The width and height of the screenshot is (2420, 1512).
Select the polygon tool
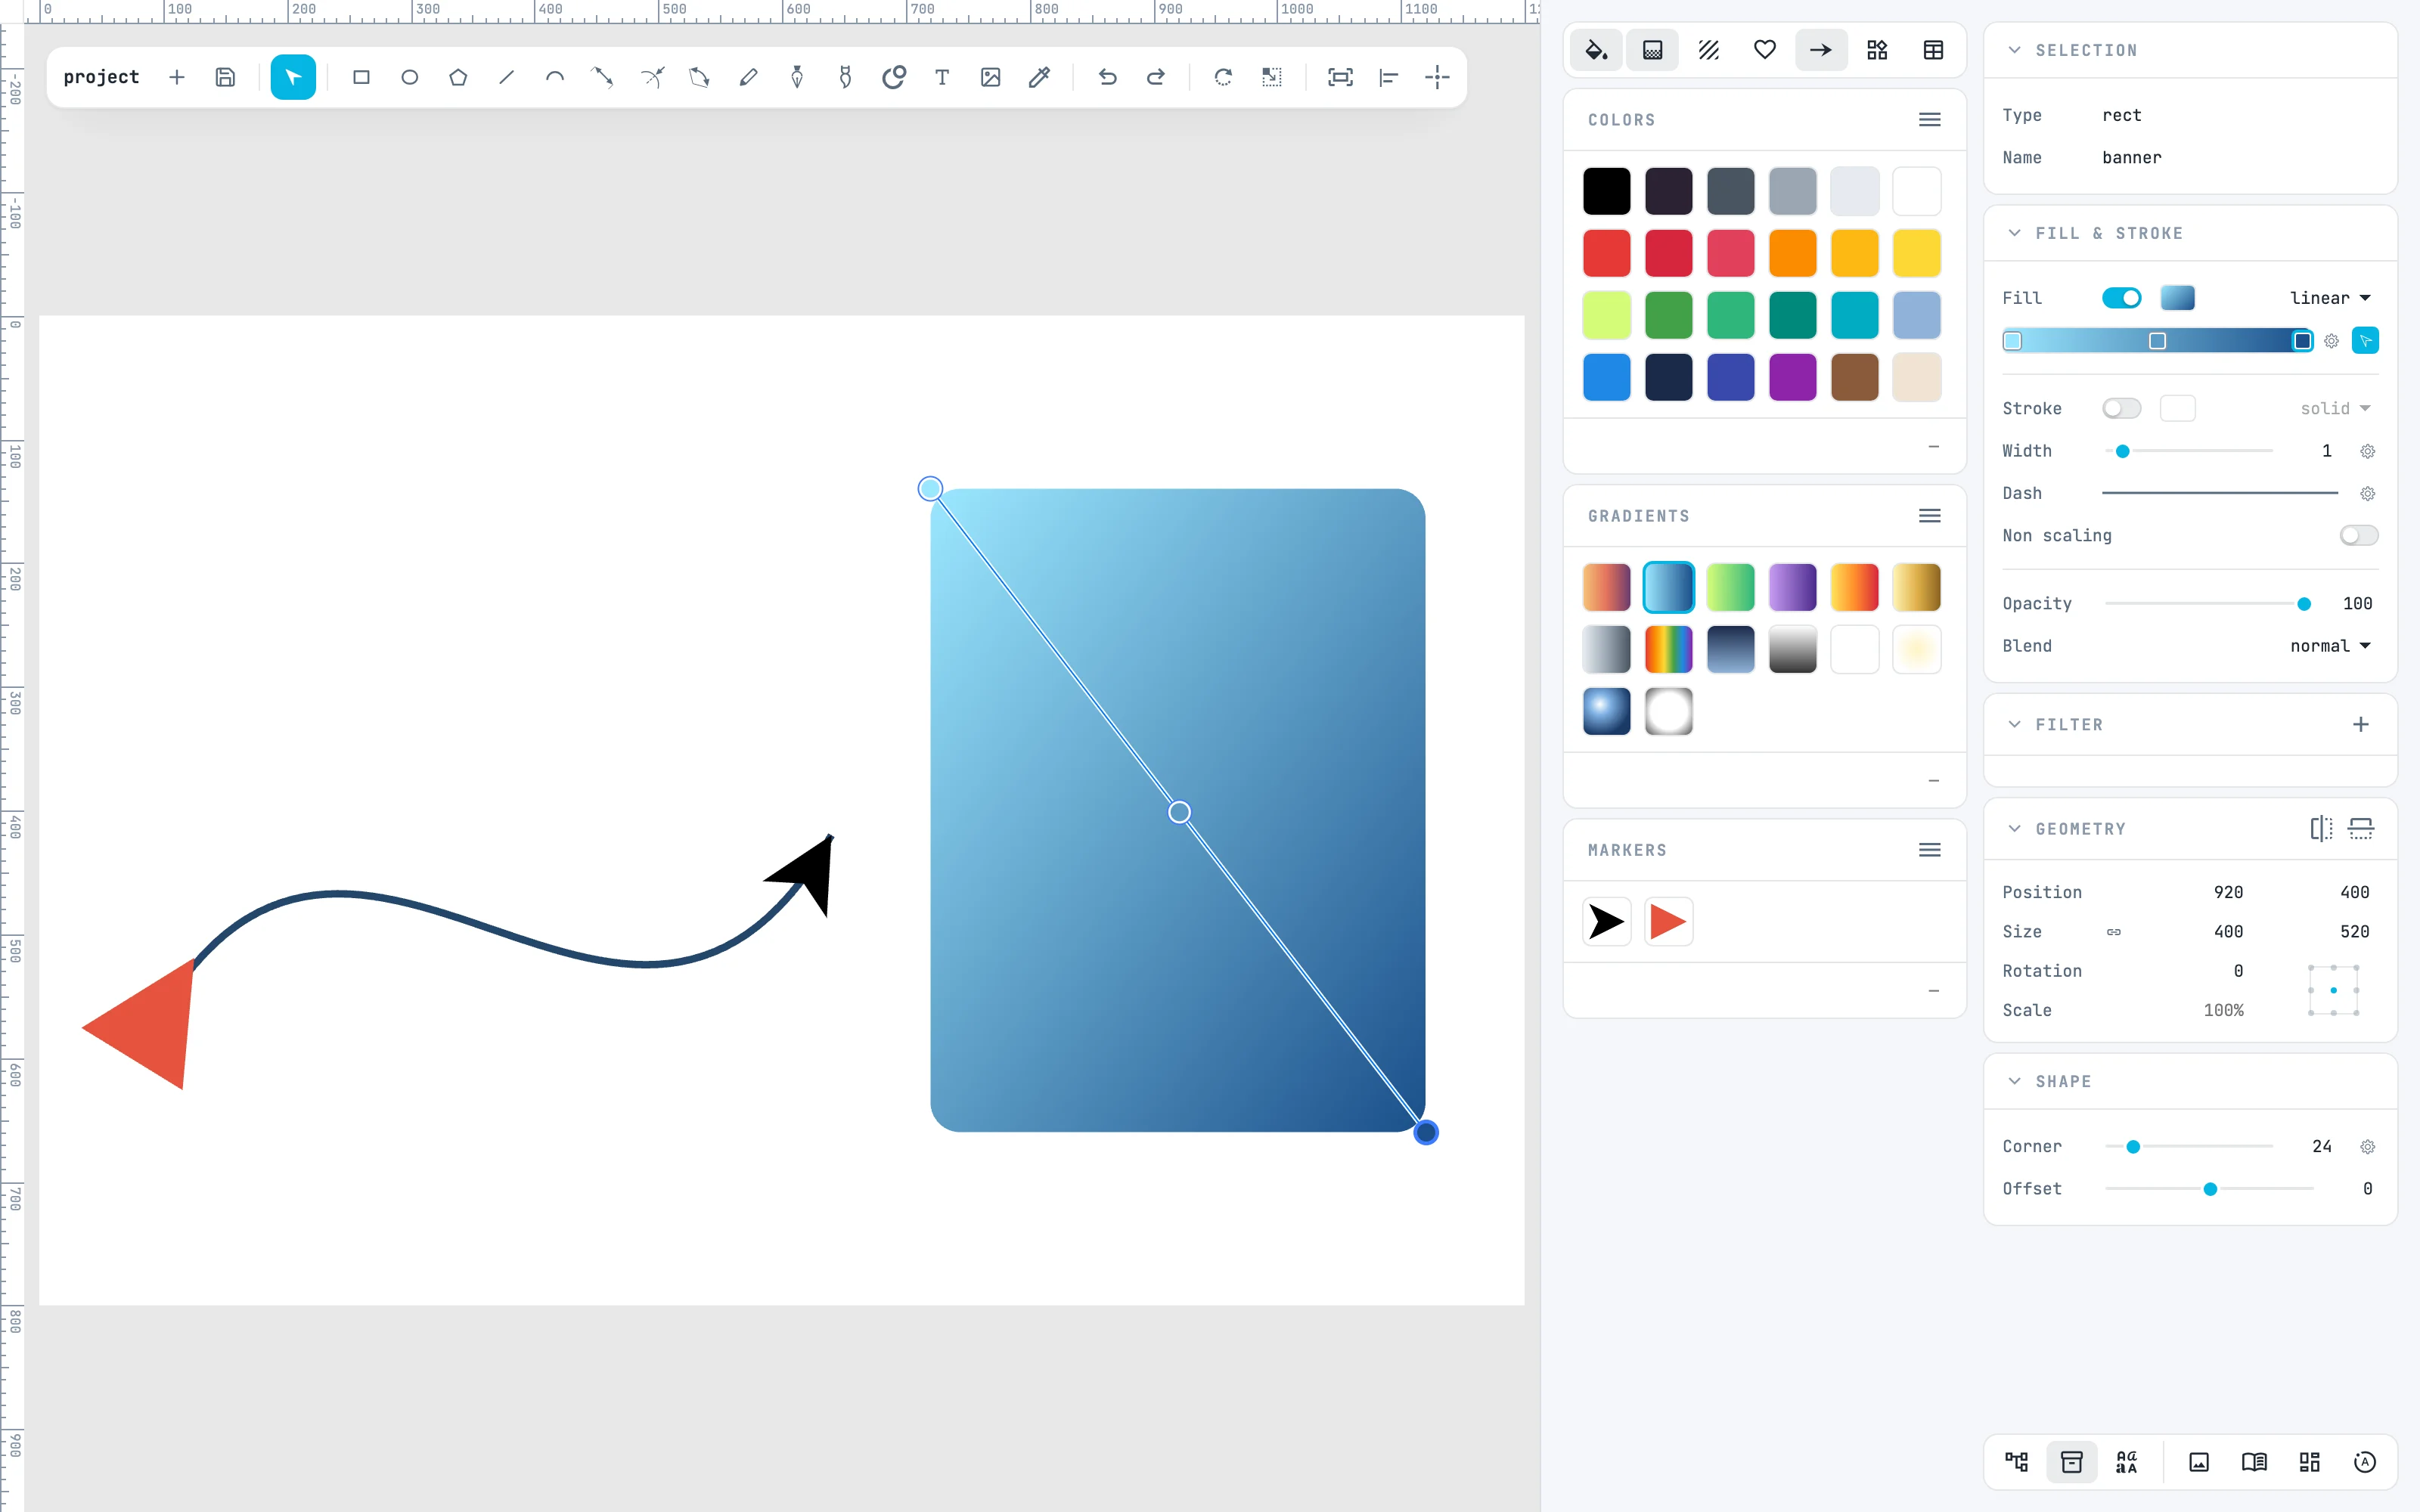[458, 77]
